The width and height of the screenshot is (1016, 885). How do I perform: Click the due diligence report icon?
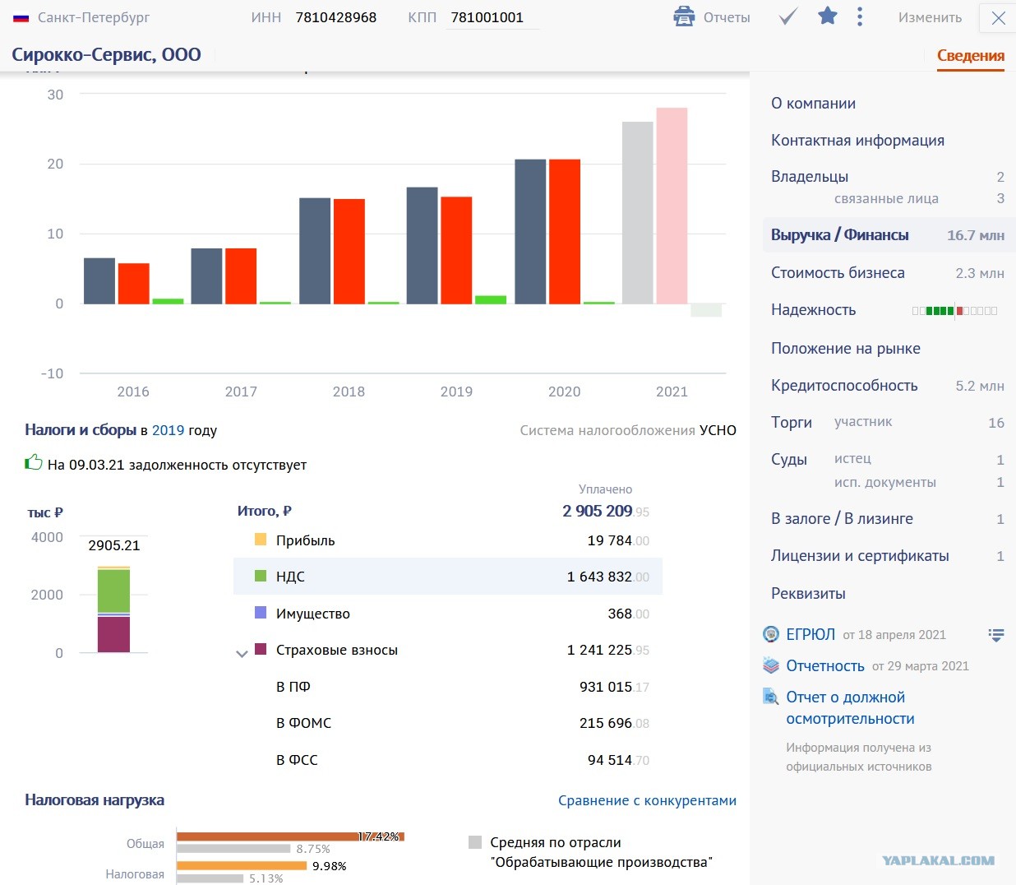[x=771, y=697]
